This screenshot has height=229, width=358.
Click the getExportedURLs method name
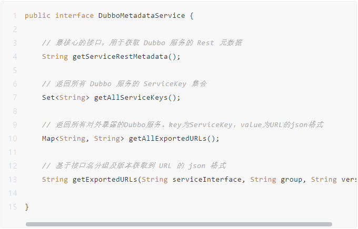(103, 180)
